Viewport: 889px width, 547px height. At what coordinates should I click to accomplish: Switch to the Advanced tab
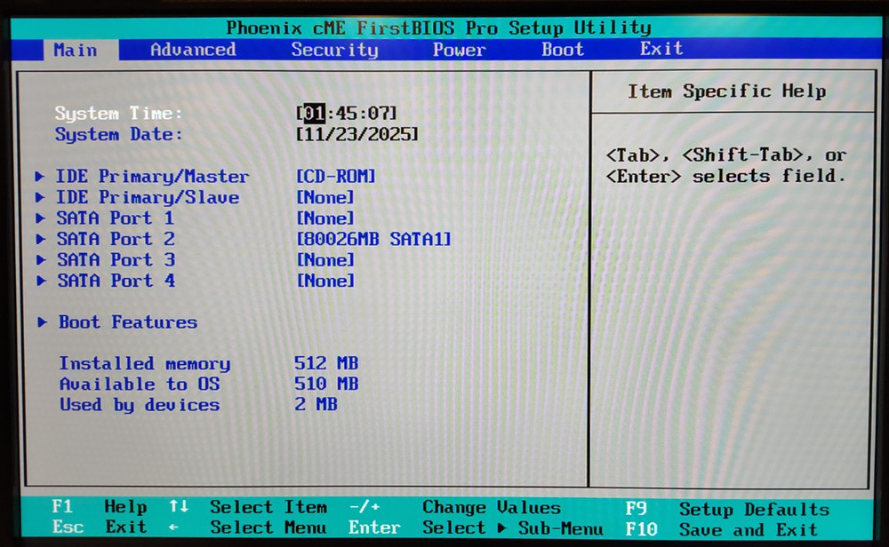(x=192, y=50)
